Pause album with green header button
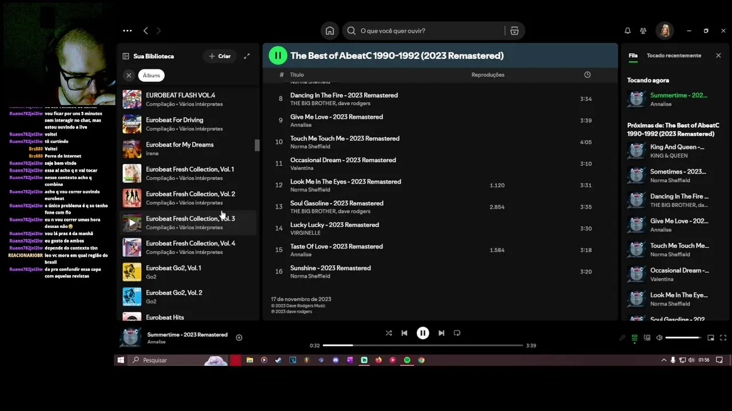The height and width of the screenshot is (411, 732). pyautogui.click(x=278, y=55)
